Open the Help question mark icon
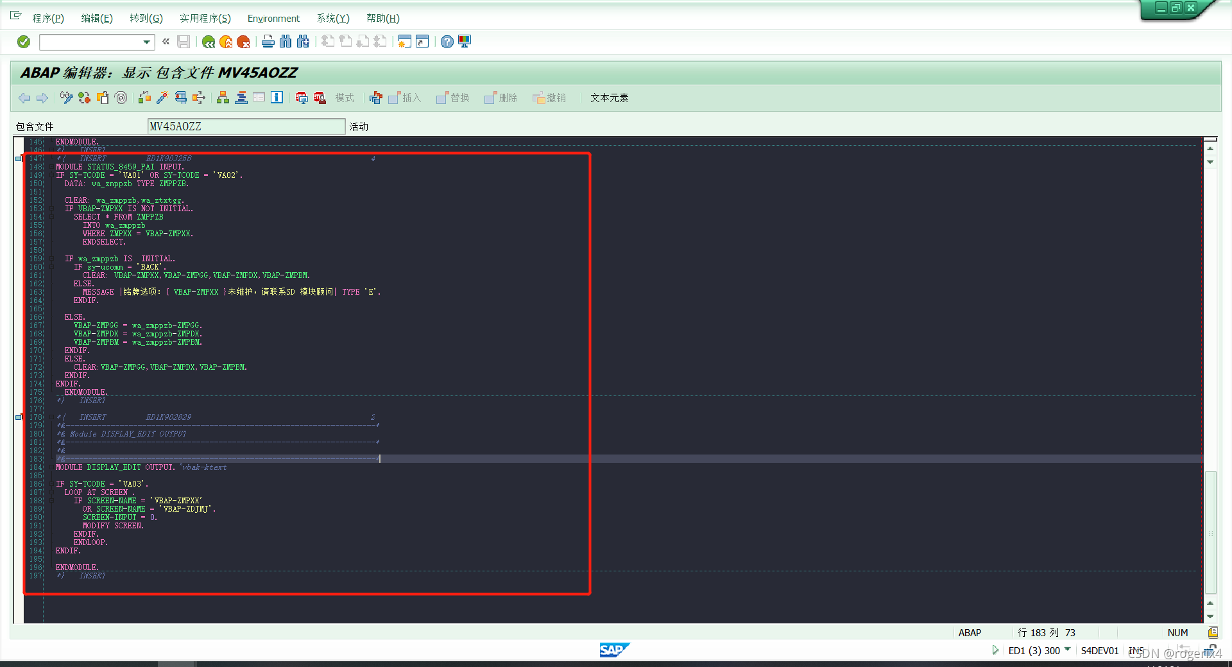This screenshot has height=667, width=1232. pyautogui.click(x=447, y=42)
